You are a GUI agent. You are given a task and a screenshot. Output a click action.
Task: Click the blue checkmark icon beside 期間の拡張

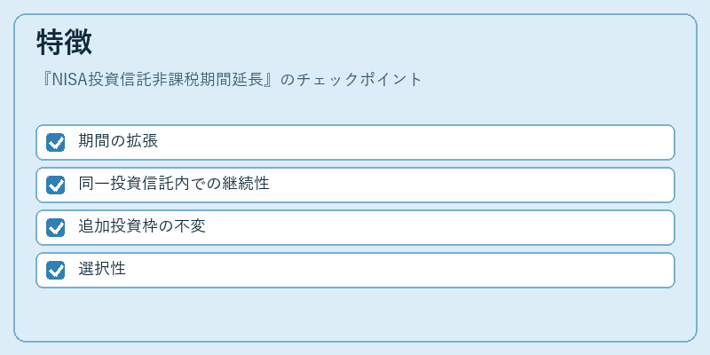pyautogui.click(x=56, y=143)
